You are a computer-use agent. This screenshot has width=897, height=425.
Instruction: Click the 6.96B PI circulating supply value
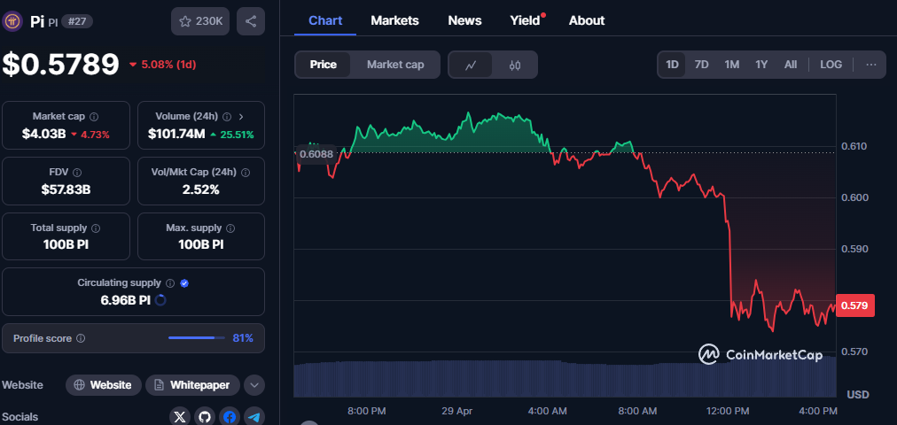(125, 300)
